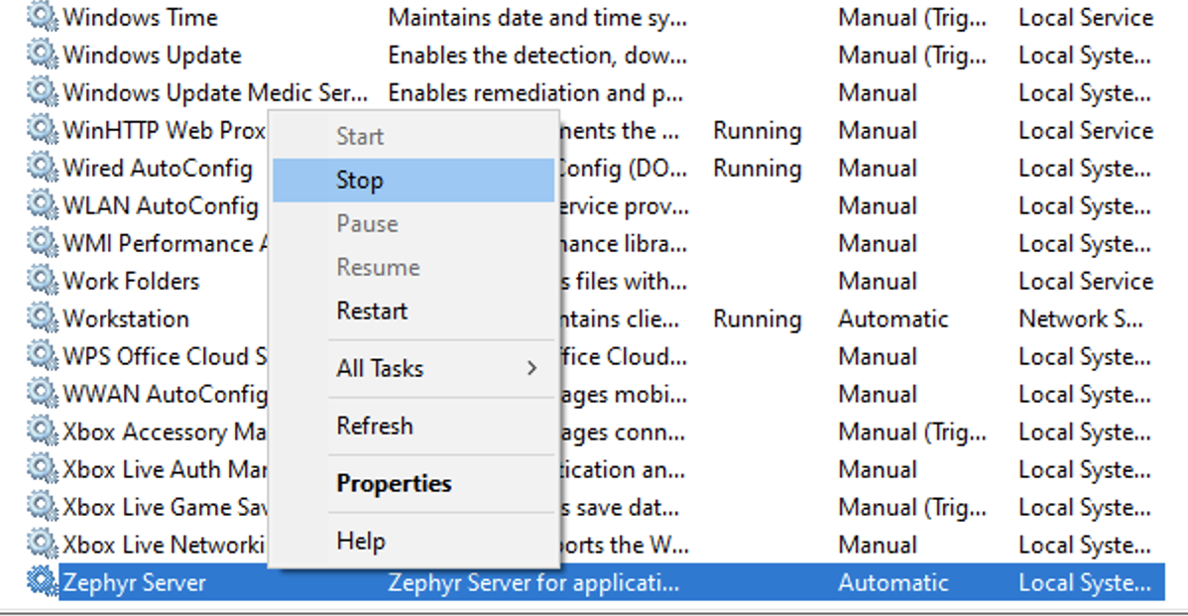Click Help in the context menu
1188x616 pixels.
tap(361, 541)
